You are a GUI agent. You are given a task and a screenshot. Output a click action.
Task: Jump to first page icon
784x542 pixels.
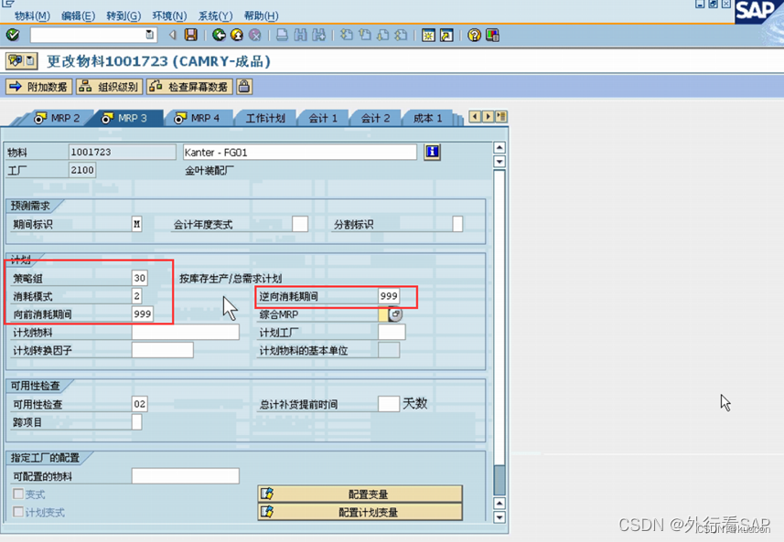pyautogui.click(x=347, y=35)
